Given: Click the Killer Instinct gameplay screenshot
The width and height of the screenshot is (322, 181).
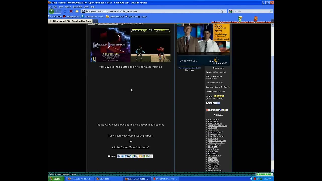Looking at the screenshot, I should [150, 45].
